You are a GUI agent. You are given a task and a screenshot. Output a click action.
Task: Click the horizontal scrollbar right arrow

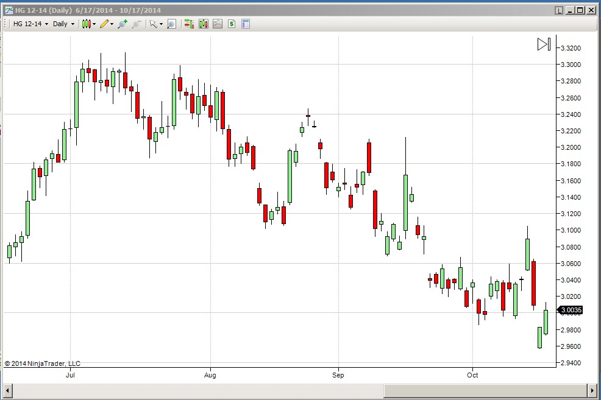click(592, 391)
